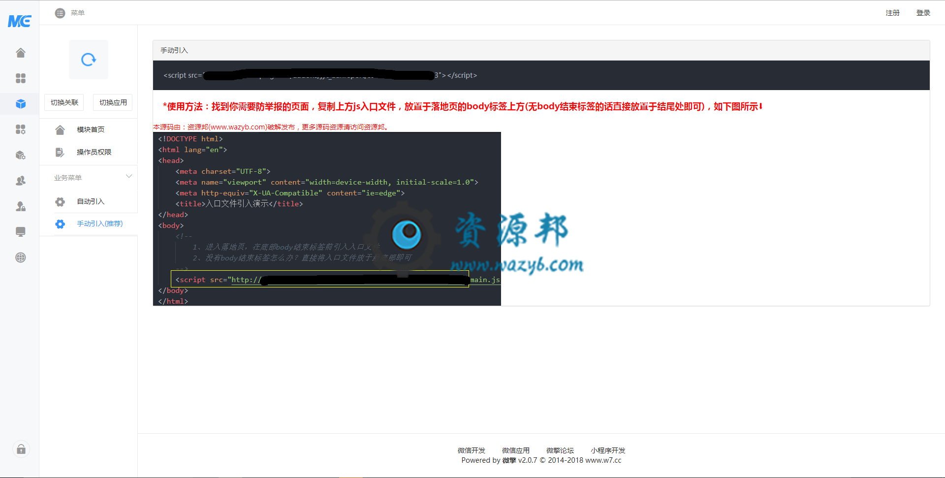
Task: Open the monitor display icon in sidebar
Action: [x=20, y=232]
